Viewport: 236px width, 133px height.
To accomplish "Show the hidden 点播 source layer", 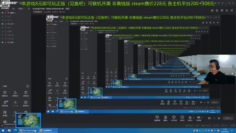I will tap(2, 27).
